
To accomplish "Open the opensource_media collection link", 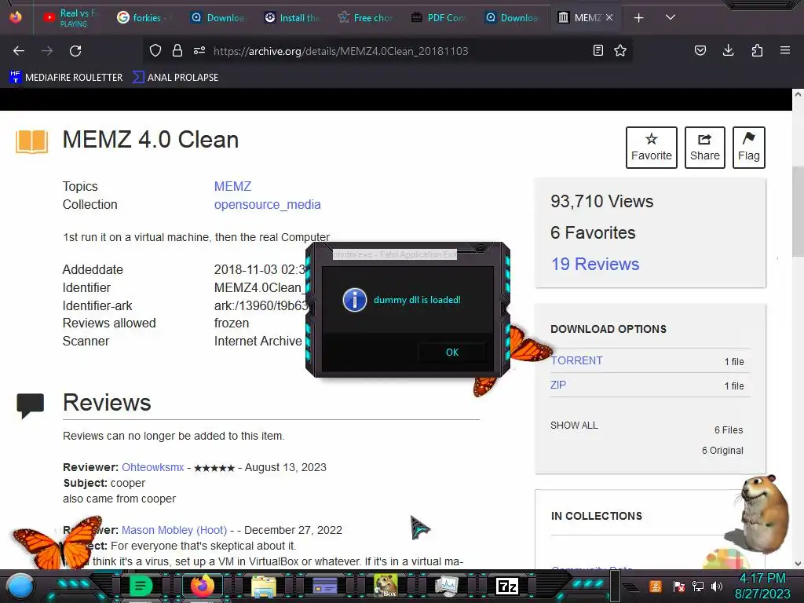I will [x=267, y=204].
